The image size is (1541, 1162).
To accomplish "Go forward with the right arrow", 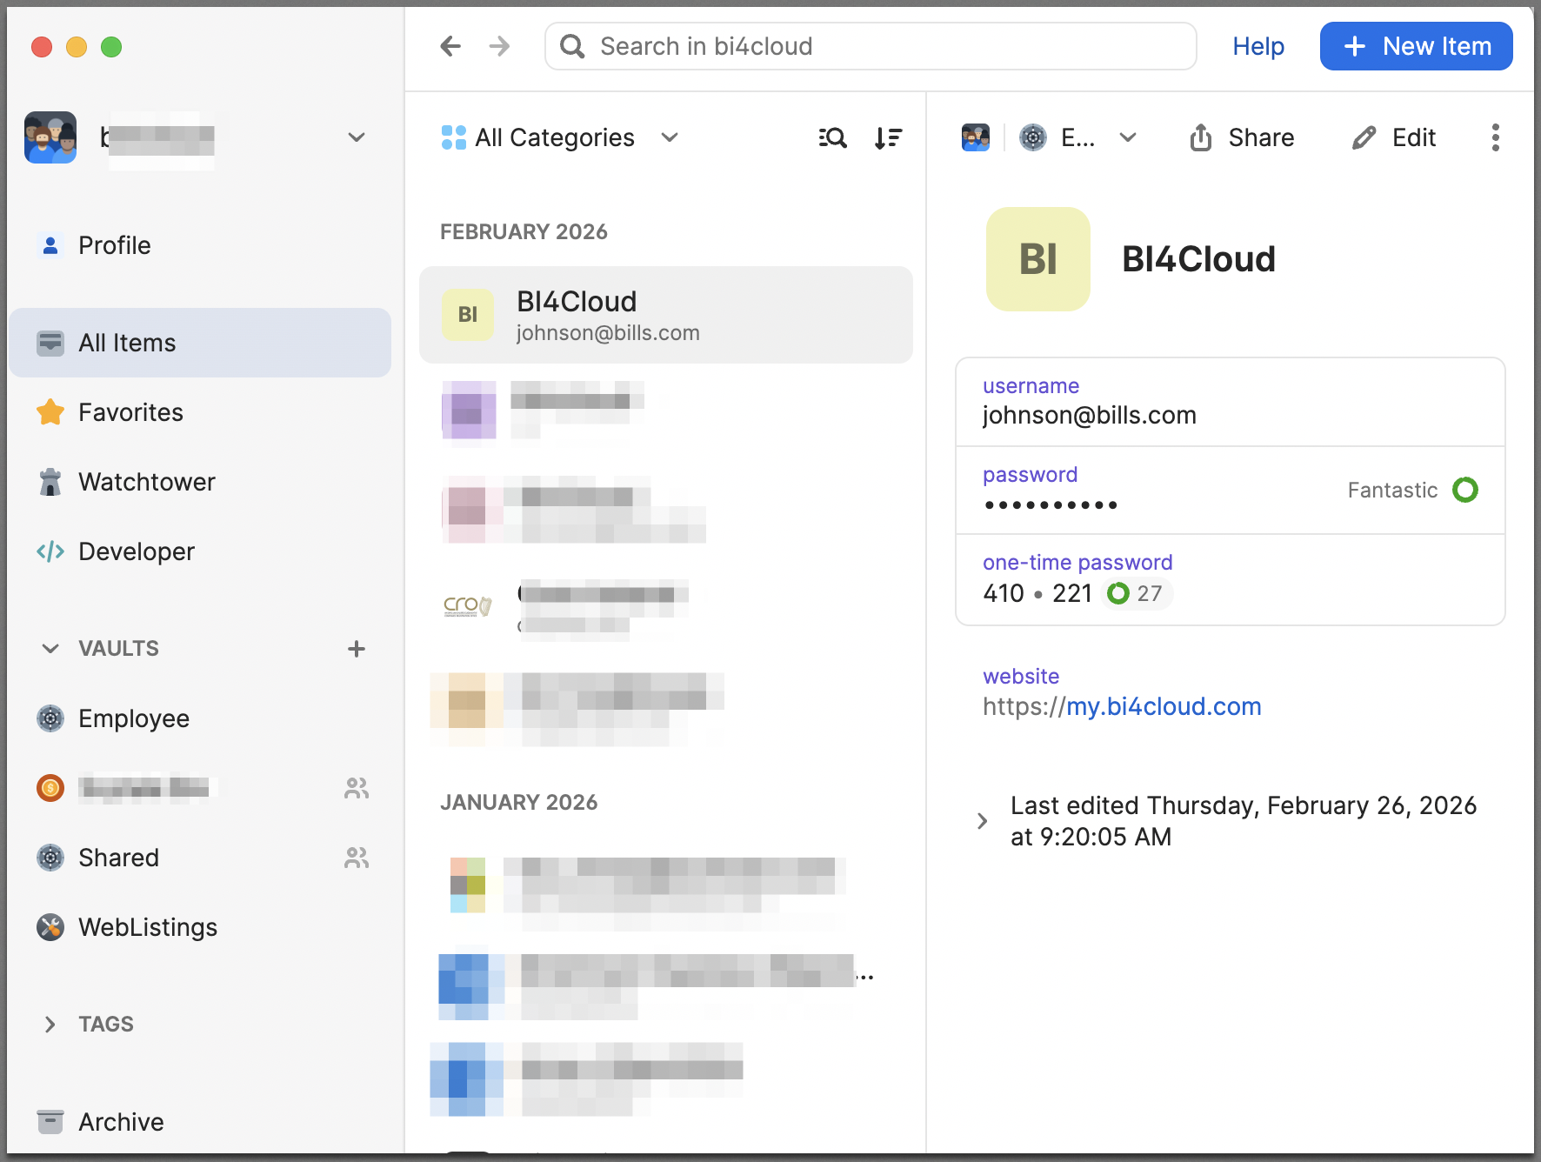I will pos(499,46).
